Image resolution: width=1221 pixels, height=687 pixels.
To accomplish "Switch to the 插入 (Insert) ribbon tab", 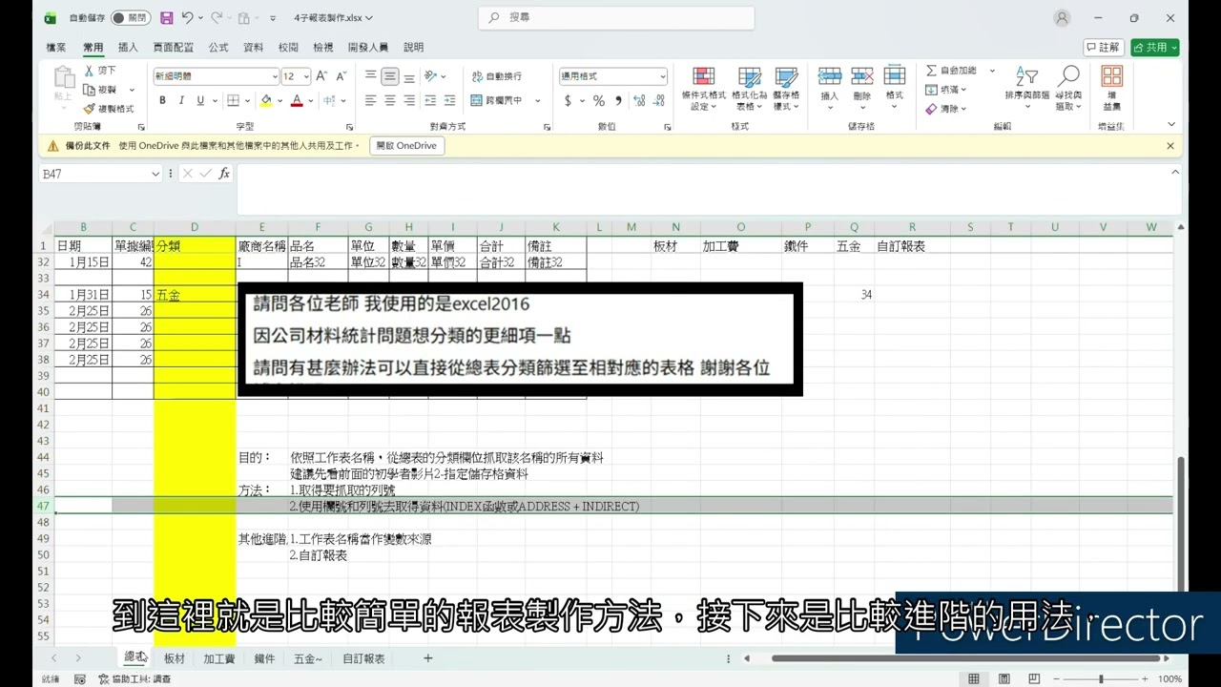I will point(128,47).
